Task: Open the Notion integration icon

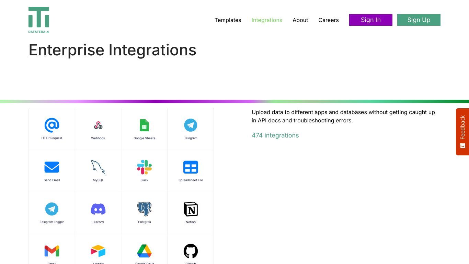Action: pos(191,209)
